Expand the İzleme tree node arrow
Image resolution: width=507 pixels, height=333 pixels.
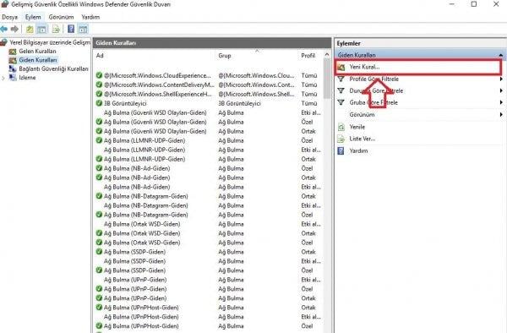[3, 78]
